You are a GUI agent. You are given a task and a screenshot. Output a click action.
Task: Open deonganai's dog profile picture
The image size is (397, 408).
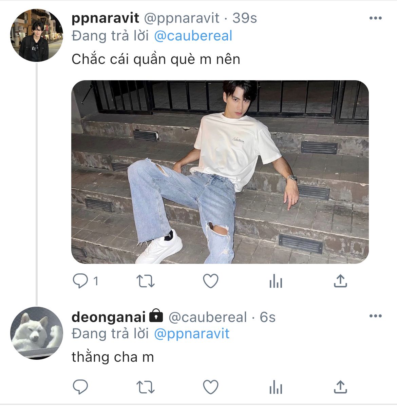click(37, 333)
